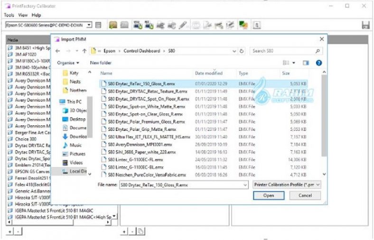The height and width of the screenshot is (240, 374).
Task: Open the recent locations dropdown next to forward arrow
Action: (x=77, y=51)
